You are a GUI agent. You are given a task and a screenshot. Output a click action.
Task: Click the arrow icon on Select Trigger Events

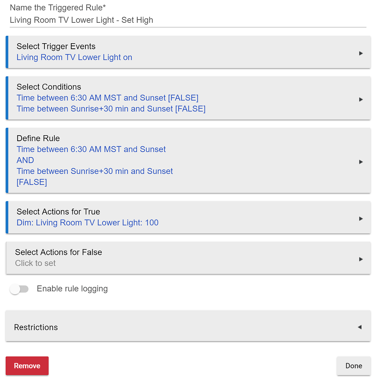(360, 53)
